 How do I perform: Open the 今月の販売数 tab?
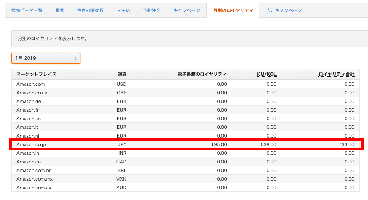click(x=90, y=11)
